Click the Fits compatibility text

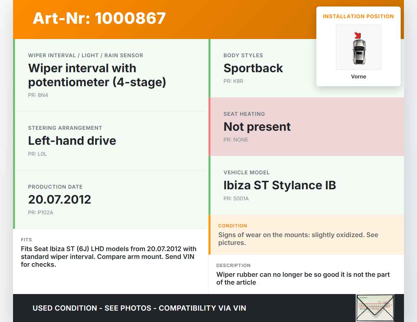(x=108, y=257)
